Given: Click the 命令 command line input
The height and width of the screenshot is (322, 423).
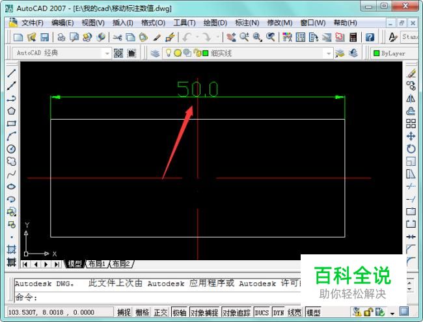Looking at the screenshot, I should [157, 297].
